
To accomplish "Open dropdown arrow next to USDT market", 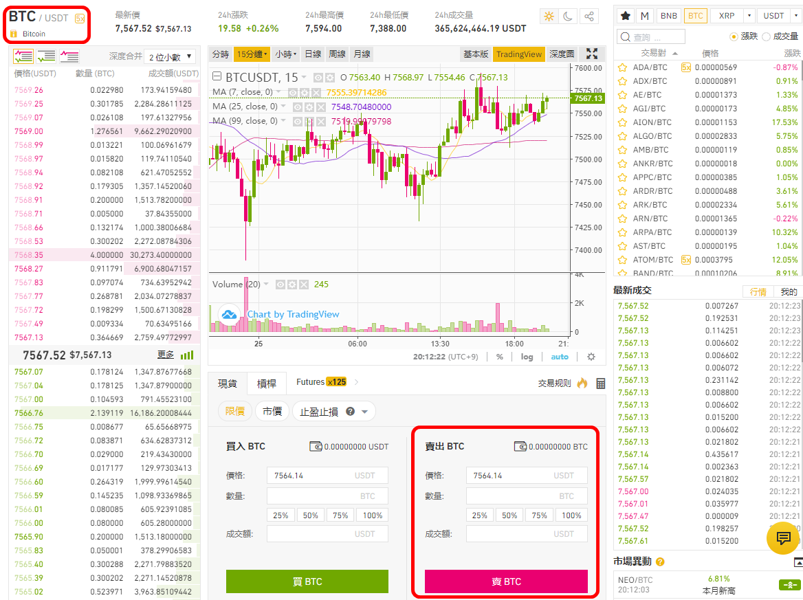I will pos(796,16).
